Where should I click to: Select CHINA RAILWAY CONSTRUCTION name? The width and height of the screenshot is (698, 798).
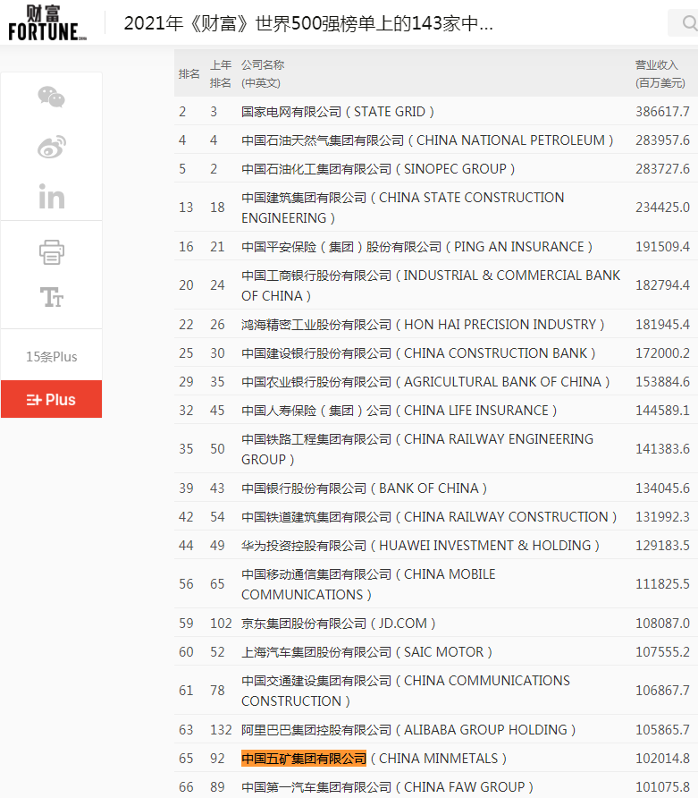[x=429, y=516]
